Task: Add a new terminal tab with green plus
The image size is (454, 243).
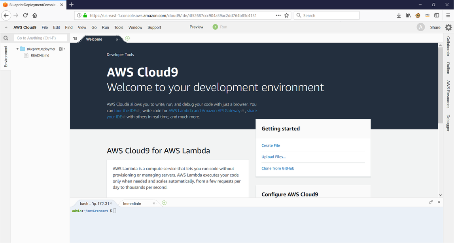Action: click(x=164, y=203)
